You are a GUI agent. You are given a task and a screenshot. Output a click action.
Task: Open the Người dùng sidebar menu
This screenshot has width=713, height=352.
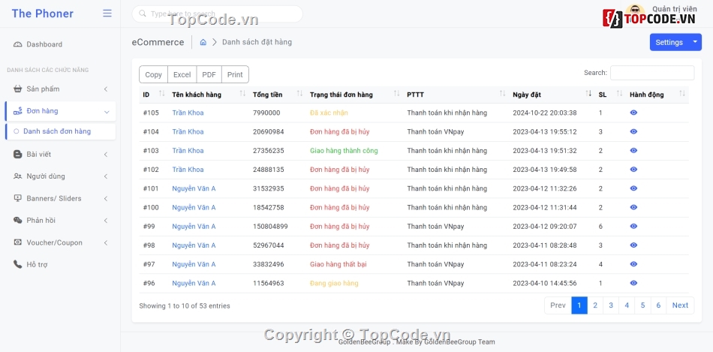[x=60, y=176]
